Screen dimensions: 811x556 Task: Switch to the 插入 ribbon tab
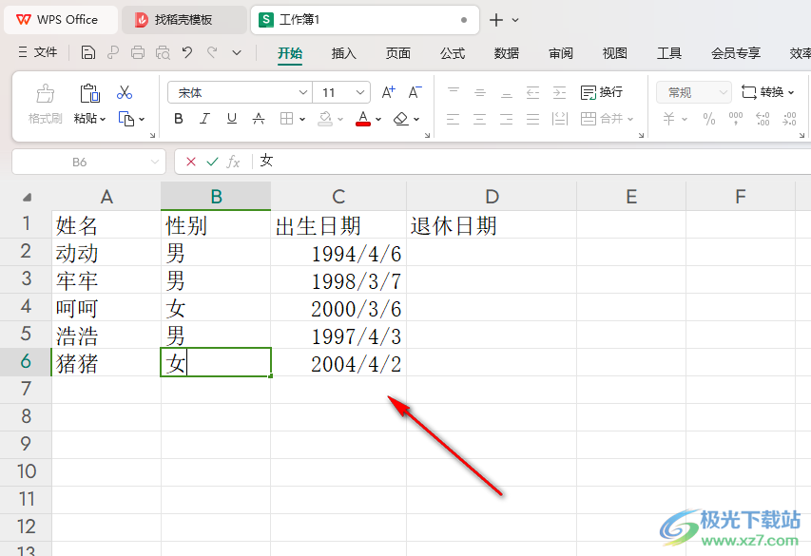tap(343, 53)
